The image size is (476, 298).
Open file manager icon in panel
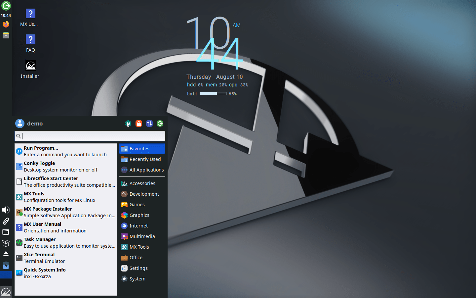pyautogui.click(x=6, y=35)
